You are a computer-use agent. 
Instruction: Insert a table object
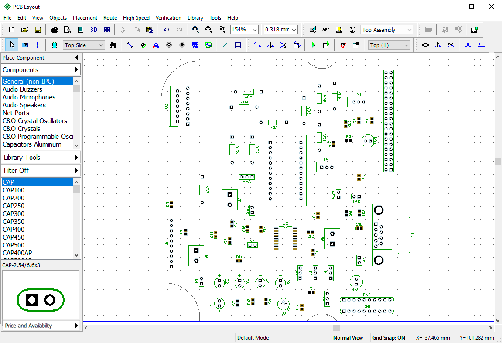[x=238, y=45]
